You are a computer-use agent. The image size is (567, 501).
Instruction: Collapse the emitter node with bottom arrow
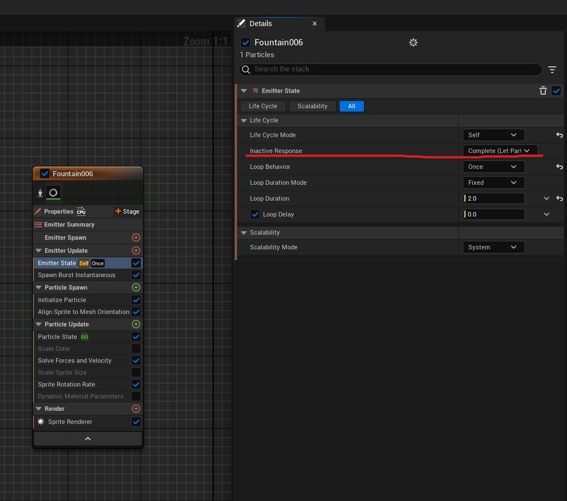click(x=87, y=439)
